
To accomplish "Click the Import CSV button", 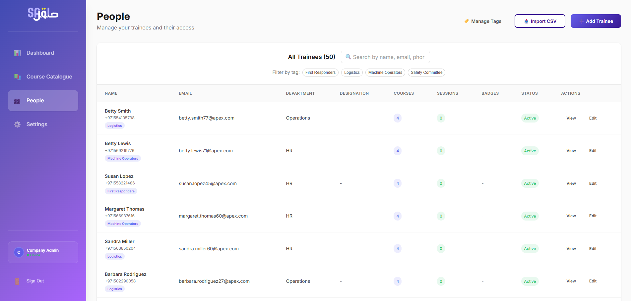I will tap(539, 21).
